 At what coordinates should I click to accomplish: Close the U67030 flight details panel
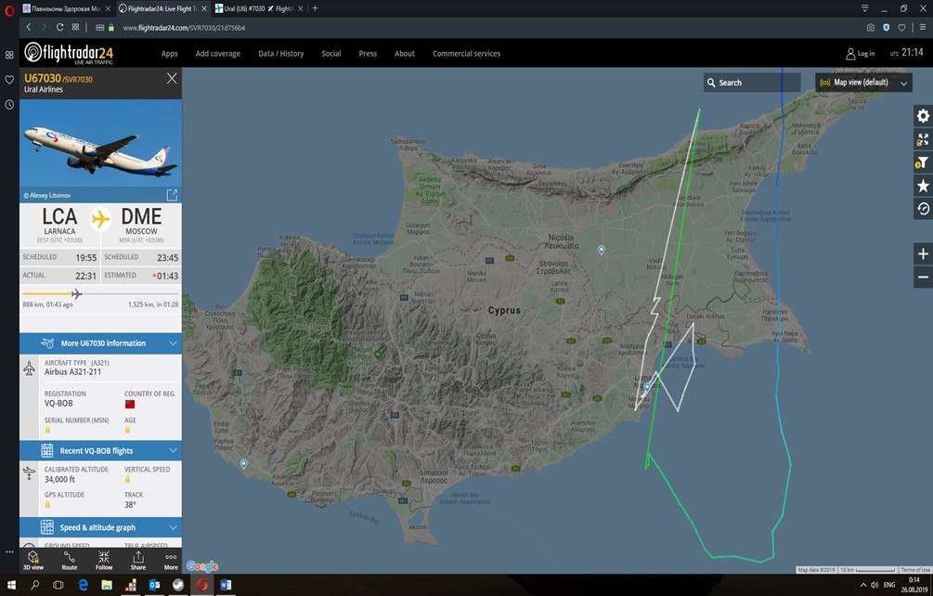pyautogui.click(x=172, y=78)
